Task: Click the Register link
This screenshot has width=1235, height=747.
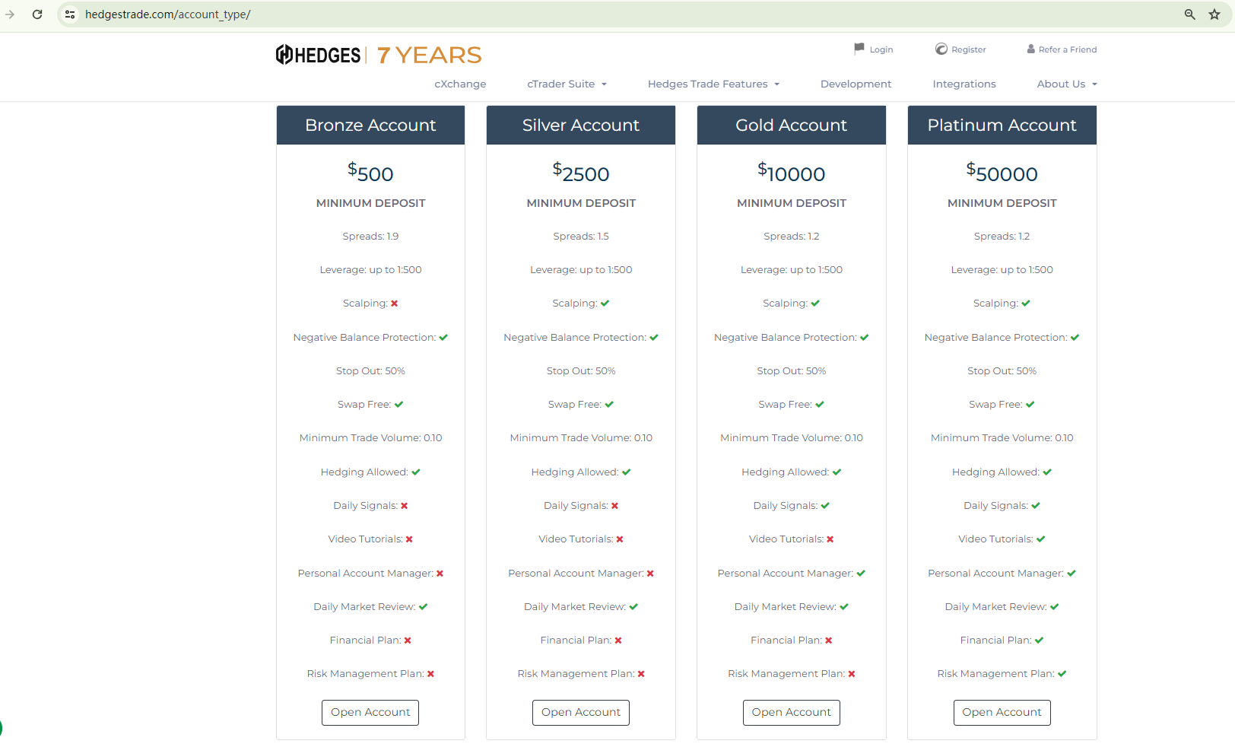Action: pyautogui.click(x=960, y=49)
